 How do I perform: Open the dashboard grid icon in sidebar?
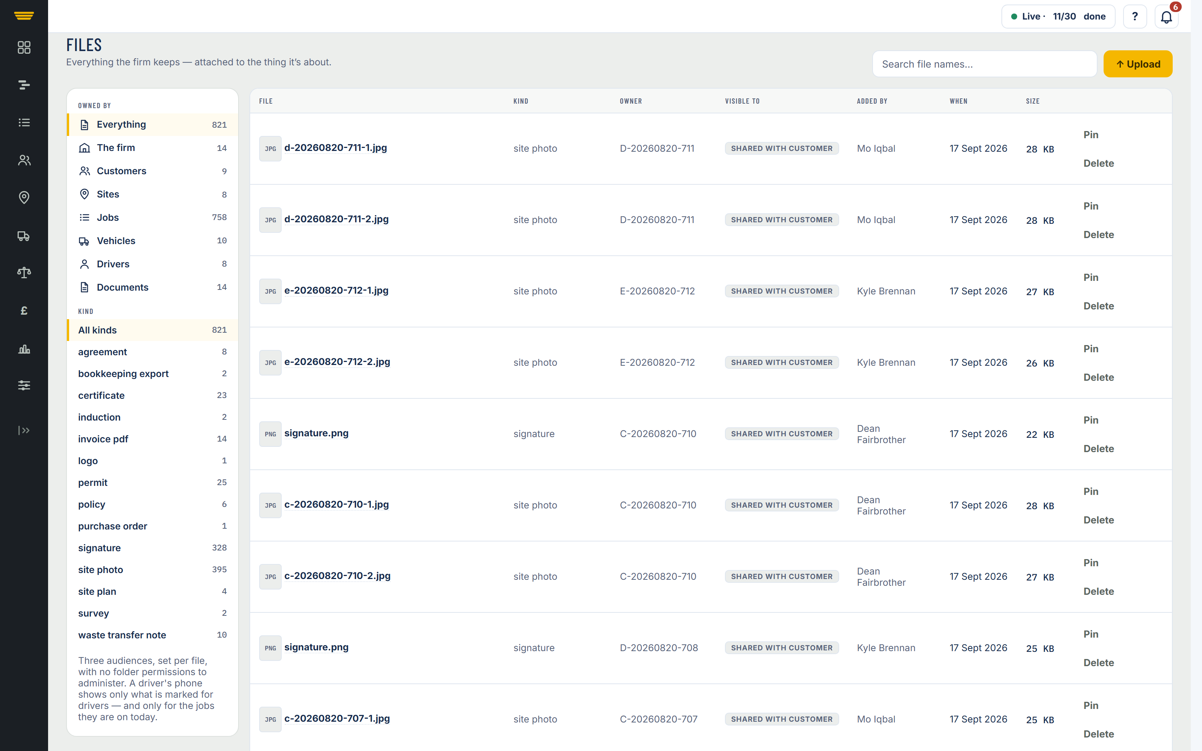pos(24,47)
